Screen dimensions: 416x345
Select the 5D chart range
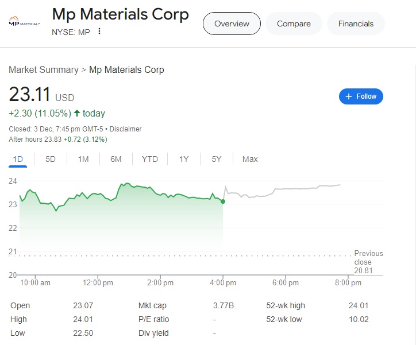(x=51, y=159)
